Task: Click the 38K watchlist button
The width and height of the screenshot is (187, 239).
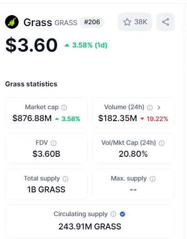Action: (x=135, y=22)
